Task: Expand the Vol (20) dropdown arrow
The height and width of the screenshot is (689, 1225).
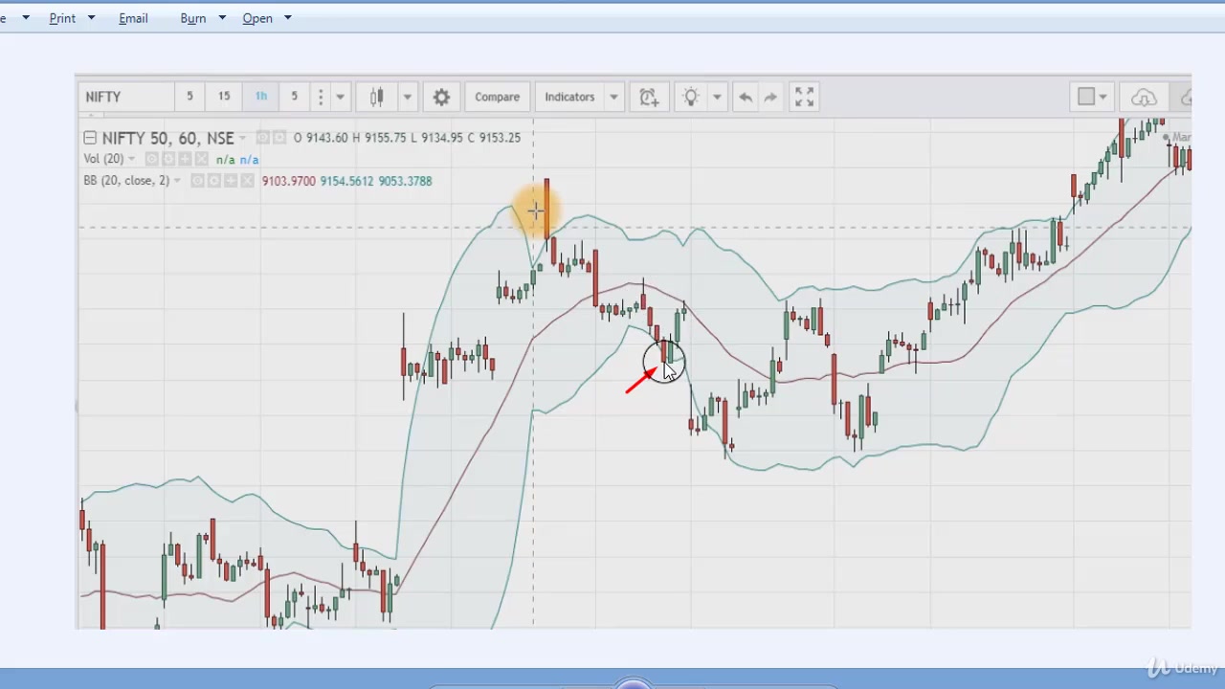Action: coord(132,159)
